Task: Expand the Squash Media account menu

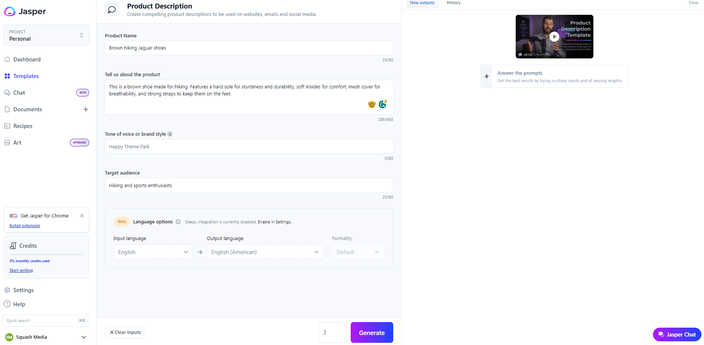Action: [x=84, y=337]
